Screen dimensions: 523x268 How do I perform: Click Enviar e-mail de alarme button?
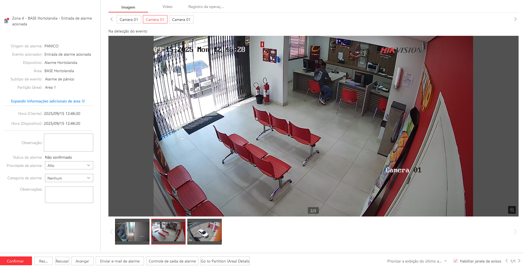pyautogui.click(x=120, y=261)
